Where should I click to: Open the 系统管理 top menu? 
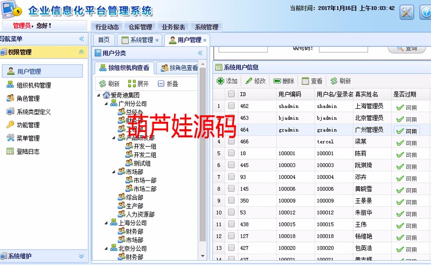pos(206,27)
